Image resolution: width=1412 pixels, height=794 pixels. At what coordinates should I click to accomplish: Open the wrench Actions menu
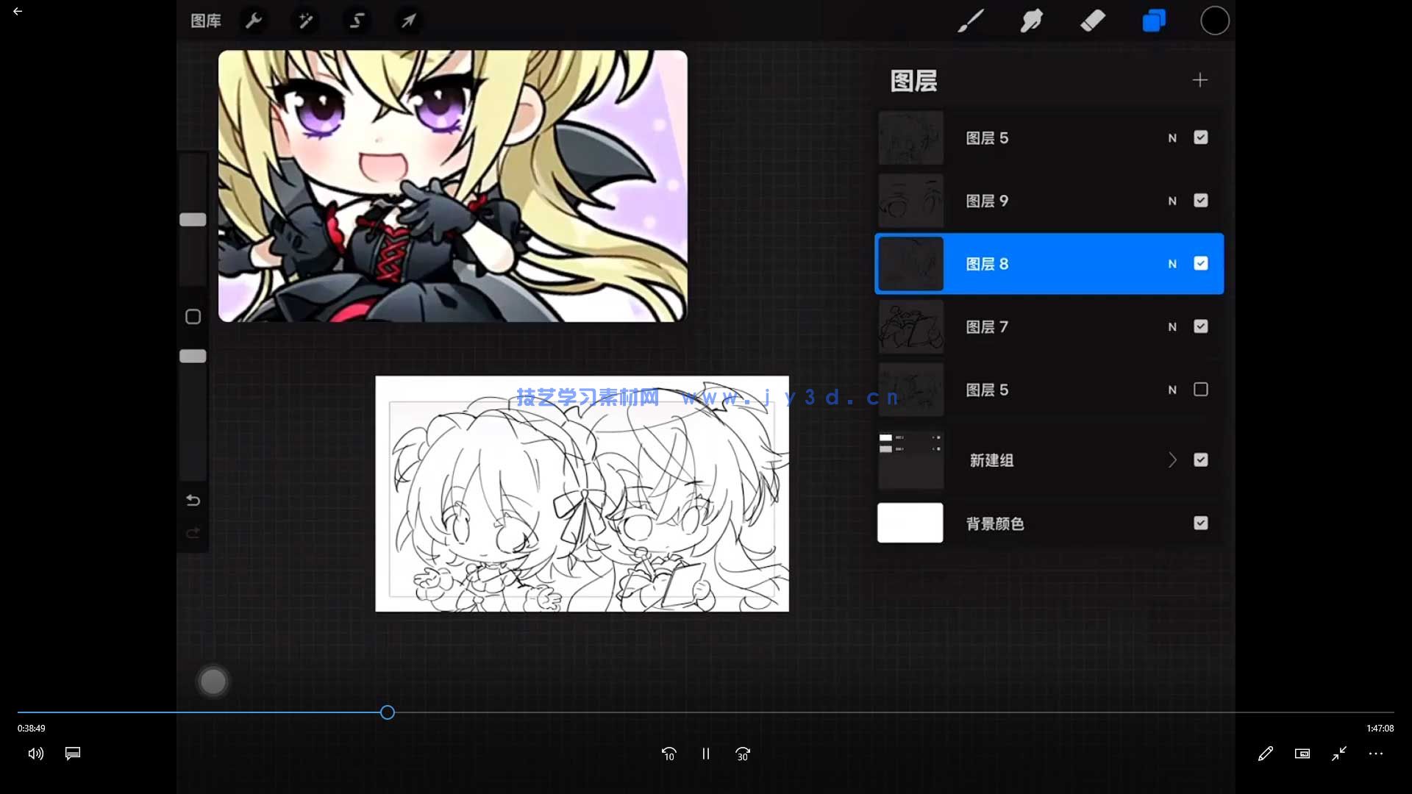[x=254, y=21]
